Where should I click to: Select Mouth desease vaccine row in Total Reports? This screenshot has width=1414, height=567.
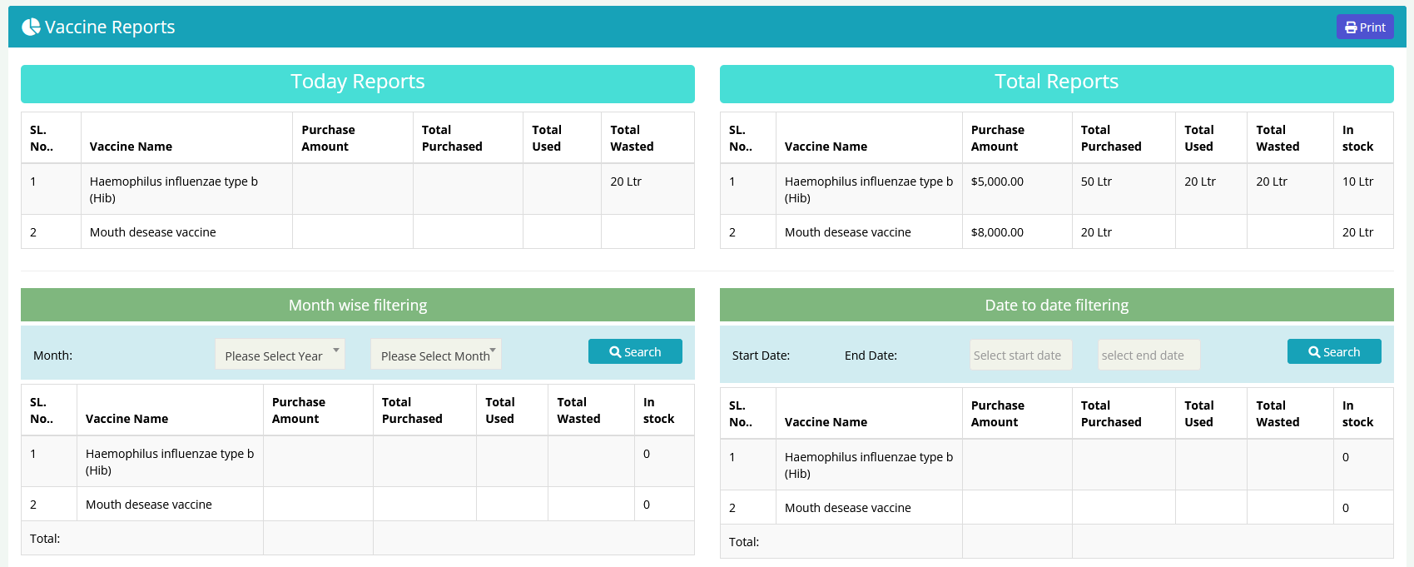(847, 232)
